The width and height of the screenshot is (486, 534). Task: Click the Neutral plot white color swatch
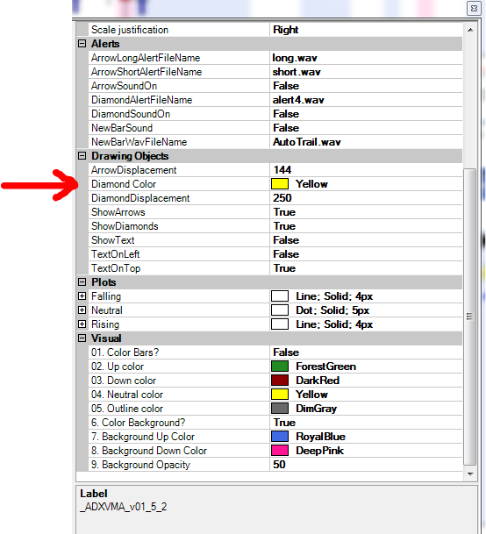(x=280, y=310)
